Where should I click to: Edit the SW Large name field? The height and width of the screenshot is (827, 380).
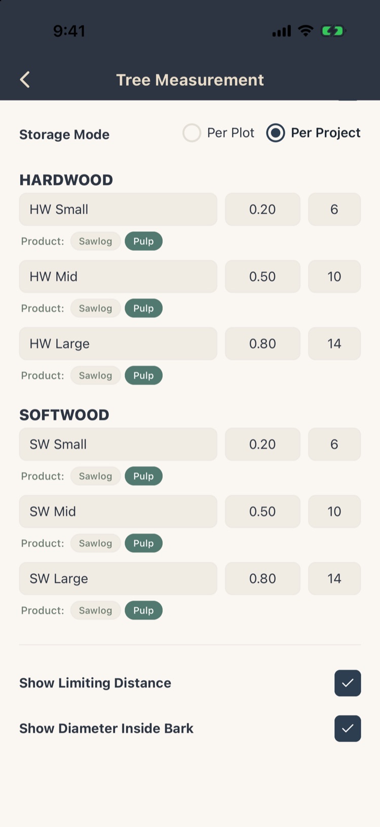coord(118,578)
